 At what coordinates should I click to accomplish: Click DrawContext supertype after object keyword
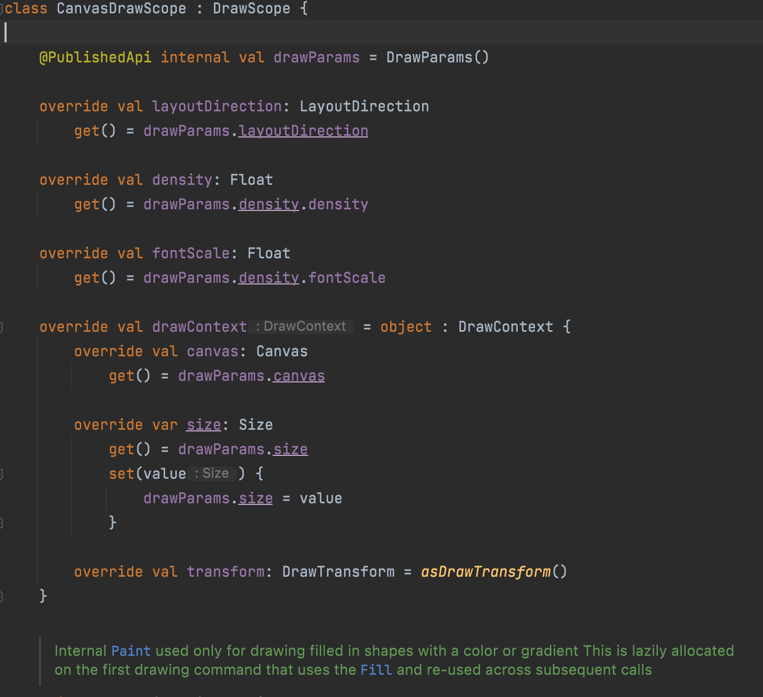pyautogui.click(x=506, y=327)
